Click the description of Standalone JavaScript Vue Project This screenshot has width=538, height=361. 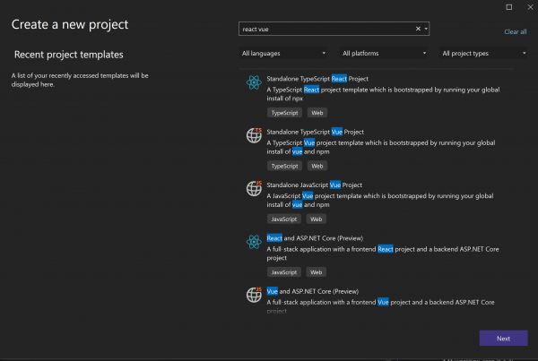pyautogui.click(x=380, y=201)
